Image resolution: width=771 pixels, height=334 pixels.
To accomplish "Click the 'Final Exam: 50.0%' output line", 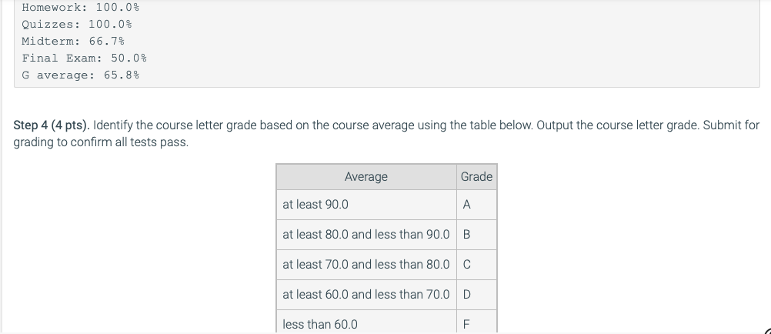I will point(84,58).
